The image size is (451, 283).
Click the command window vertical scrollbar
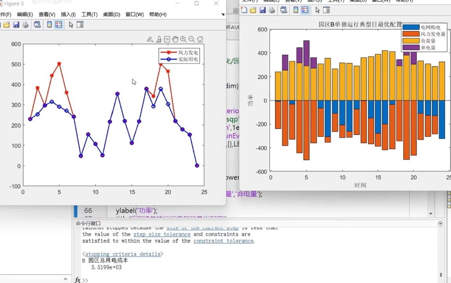pyautogui.click(x=441, y=275)
